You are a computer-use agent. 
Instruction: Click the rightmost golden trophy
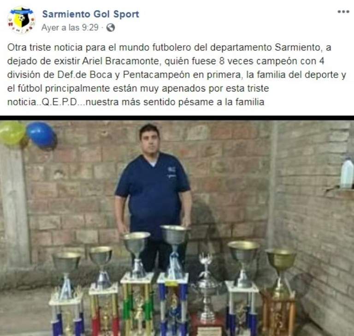pyautogui.click(x=280, y=292)
